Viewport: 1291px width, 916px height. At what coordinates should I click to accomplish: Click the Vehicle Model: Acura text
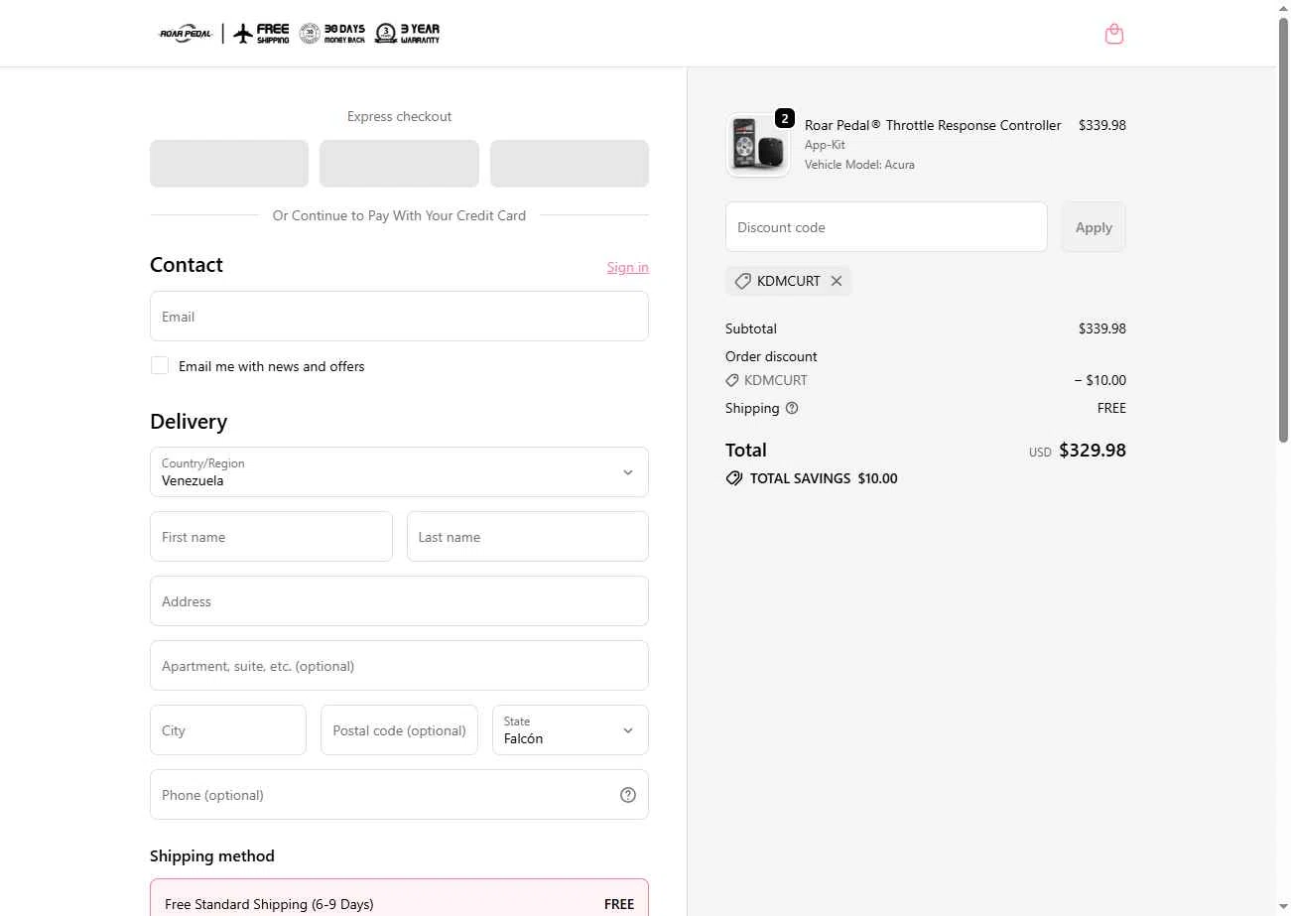tap(859, 165)
